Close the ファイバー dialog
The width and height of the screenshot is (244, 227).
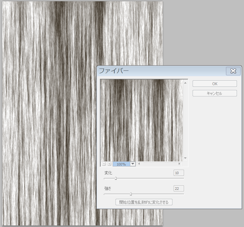[x=233, y=71]
